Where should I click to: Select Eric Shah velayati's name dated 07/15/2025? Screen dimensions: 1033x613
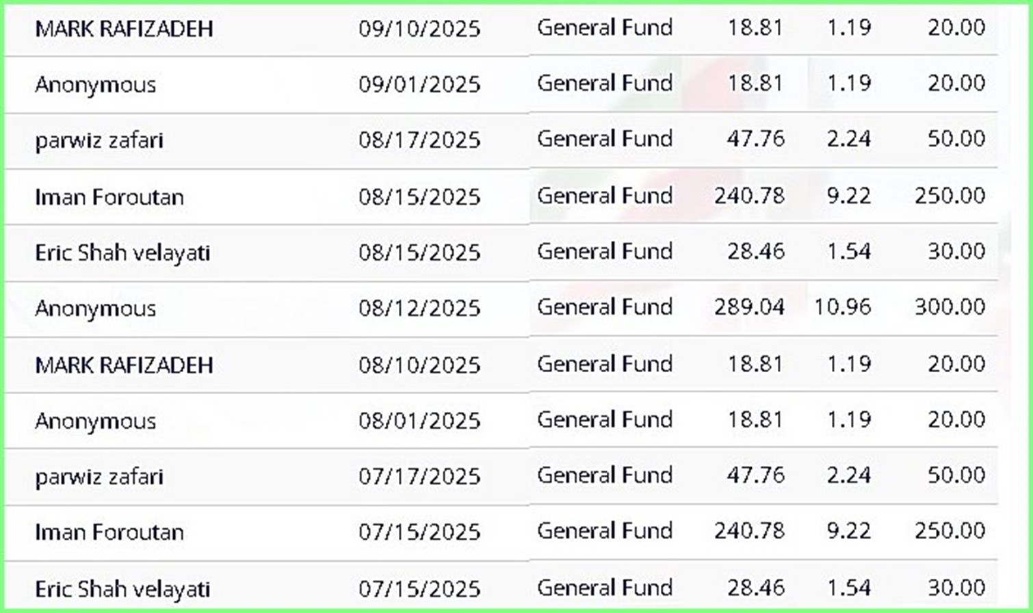click(x=122, y=588)
